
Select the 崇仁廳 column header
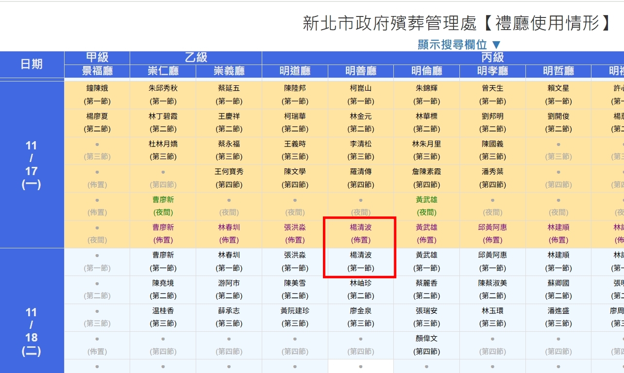[x=163, y=71]
